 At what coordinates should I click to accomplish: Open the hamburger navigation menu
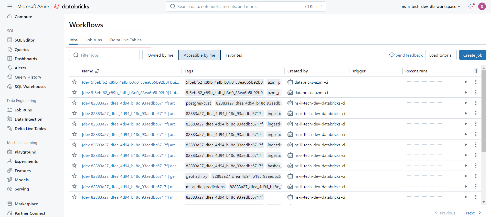[10, 6]
